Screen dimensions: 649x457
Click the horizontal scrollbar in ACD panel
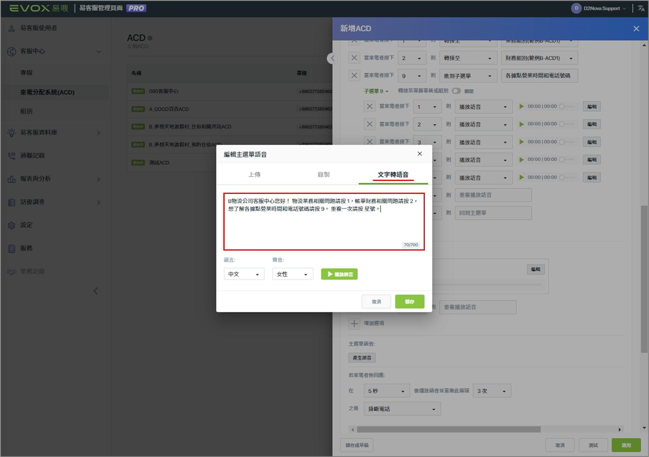tap(448, 429)
